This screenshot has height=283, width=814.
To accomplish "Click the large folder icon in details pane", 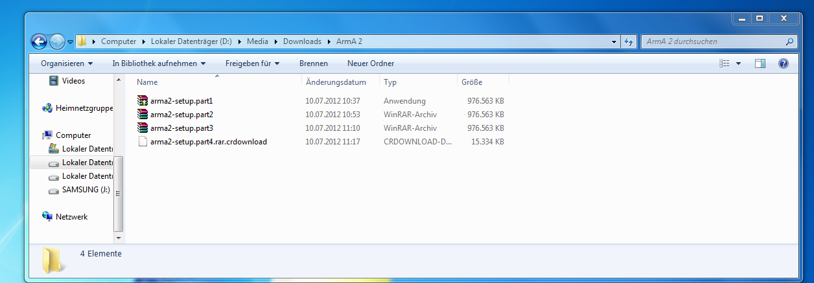I will [54, 260].
